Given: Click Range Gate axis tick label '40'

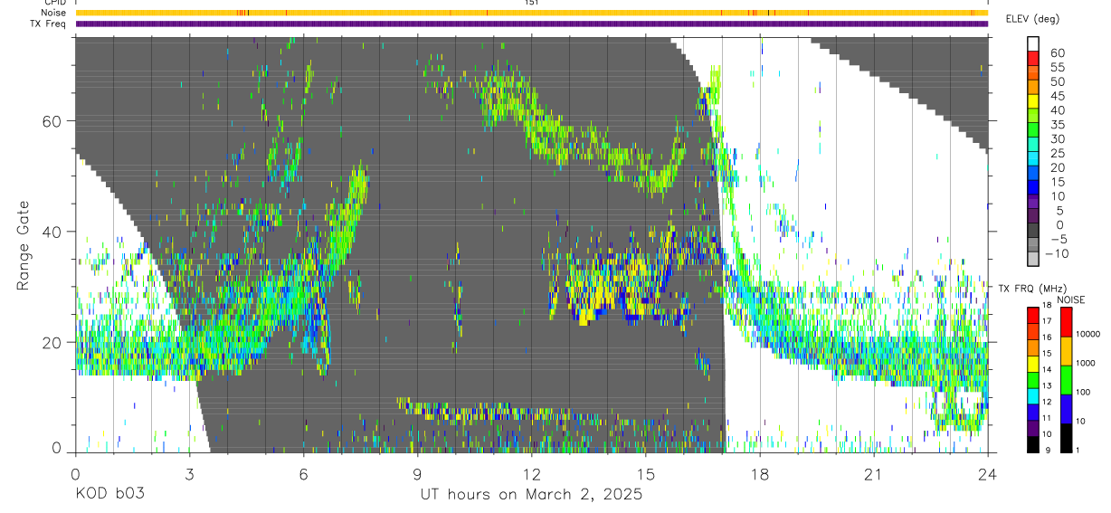Looking at the screenshot, I should point(52,232).
